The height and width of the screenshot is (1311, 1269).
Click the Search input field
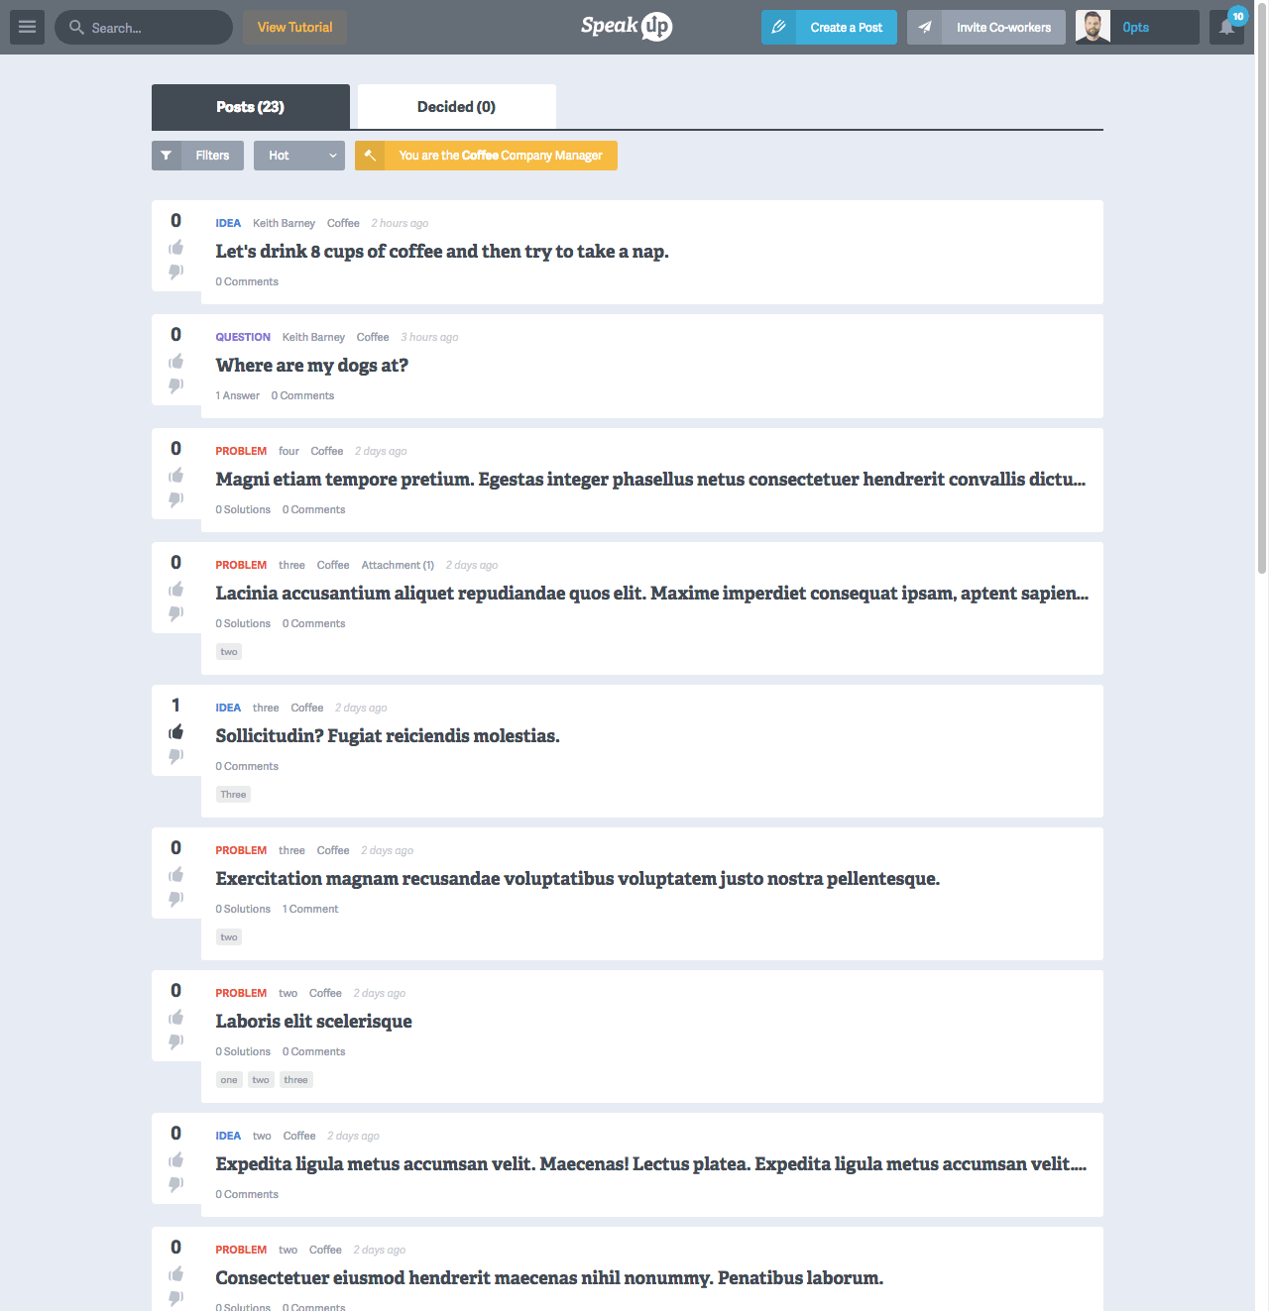pos(154,28)
